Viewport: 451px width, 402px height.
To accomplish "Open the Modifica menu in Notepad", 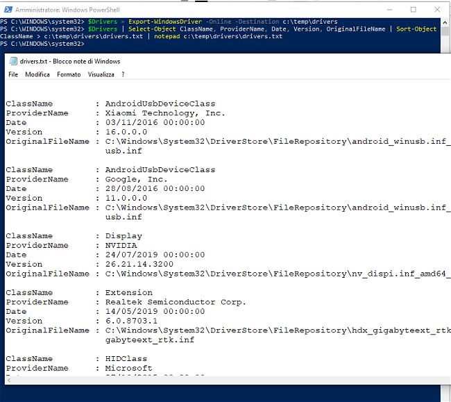I will tap(37, 74).
